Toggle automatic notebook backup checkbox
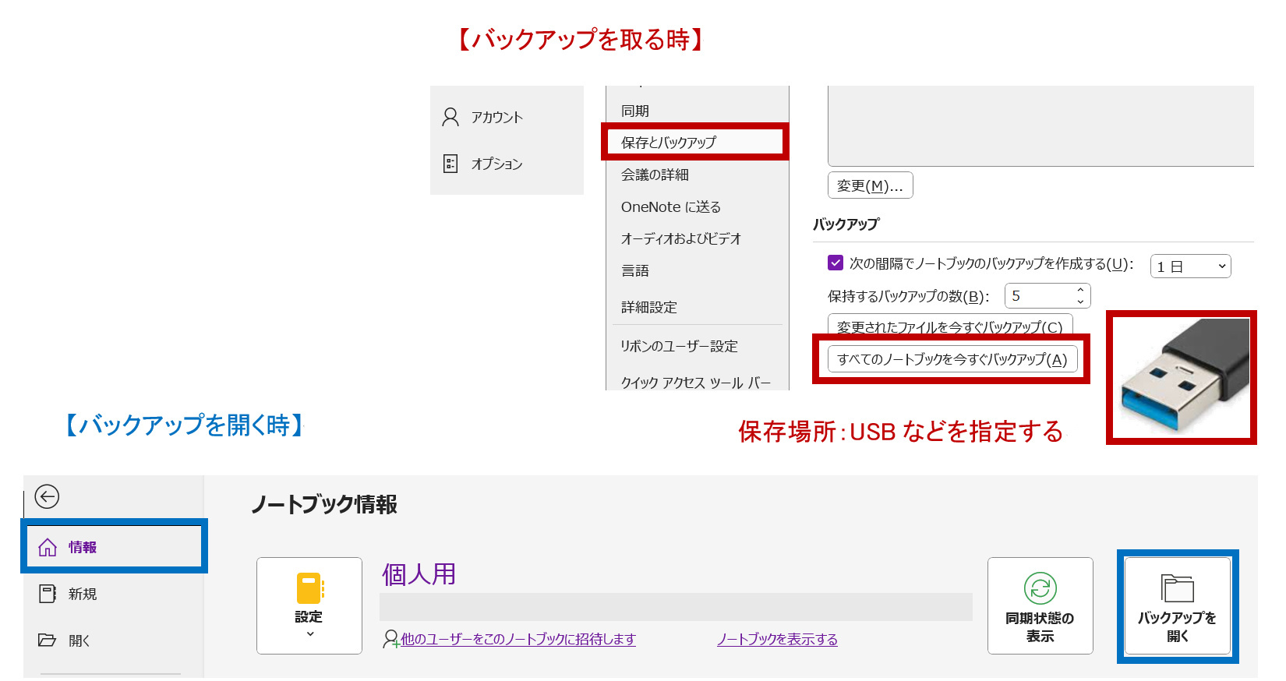 [x=836, y=263]
